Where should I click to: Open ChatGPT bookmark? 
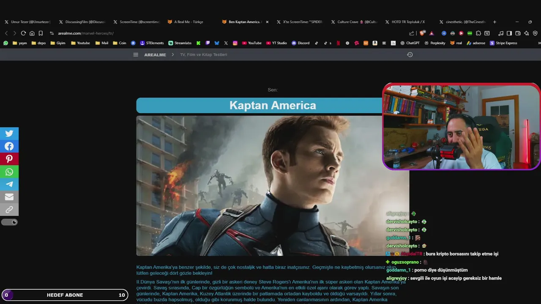tap(410, 43)
